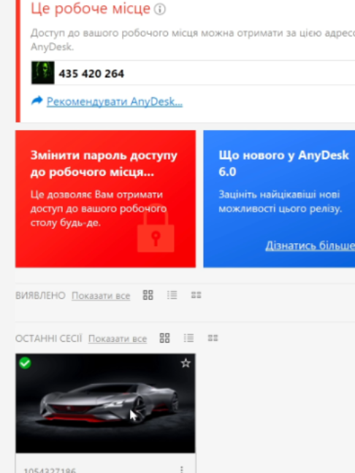Toggle the favorite star on the session tile
The height and width of the screenshot is (473, 355).
coord(186,363)
